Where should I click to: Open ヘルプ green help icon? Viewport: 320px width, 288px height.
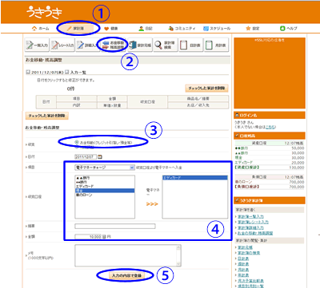(289, 29)
